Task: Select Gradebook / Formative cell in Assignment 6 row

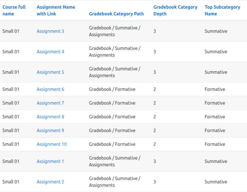Action: [x=112, y=89]
